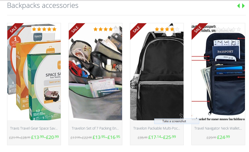Click the black backpack product image

click(157, 72)
